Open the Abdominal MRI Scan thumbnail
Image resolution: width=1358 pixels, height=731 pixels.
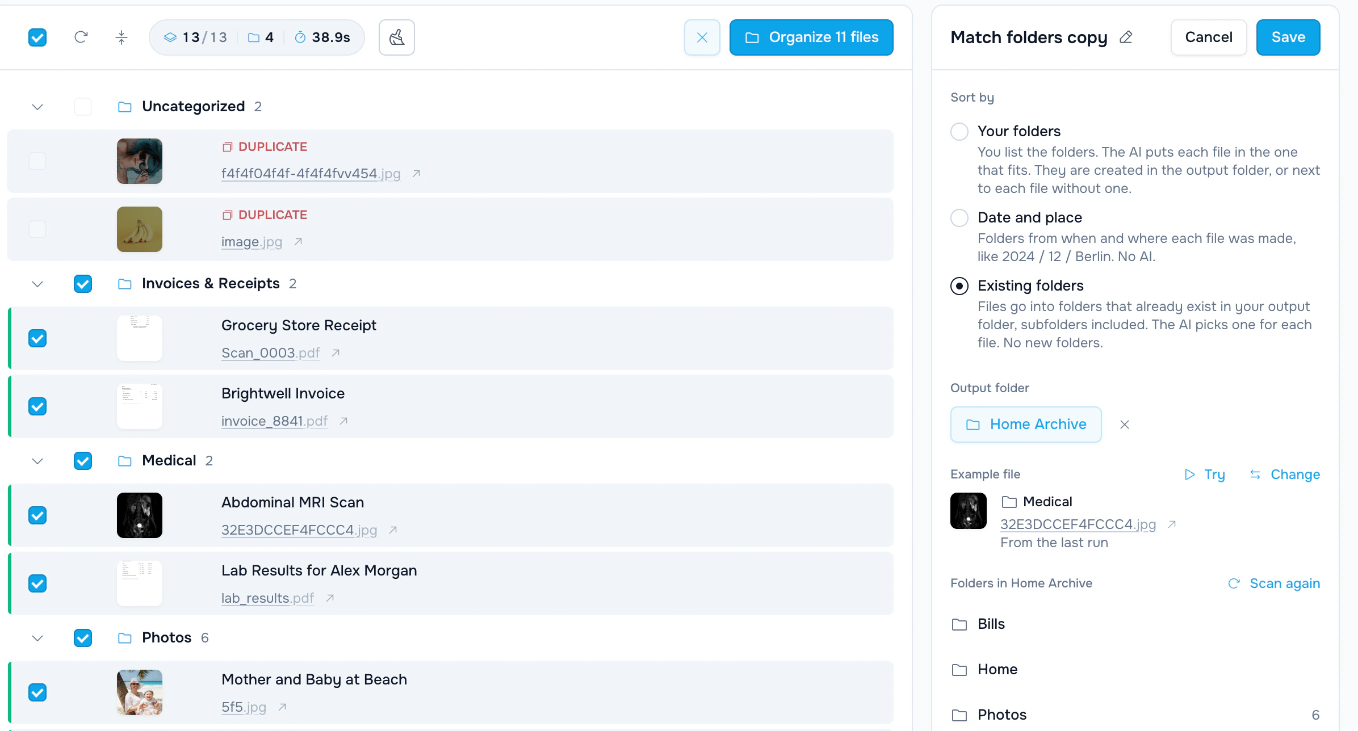140,515
